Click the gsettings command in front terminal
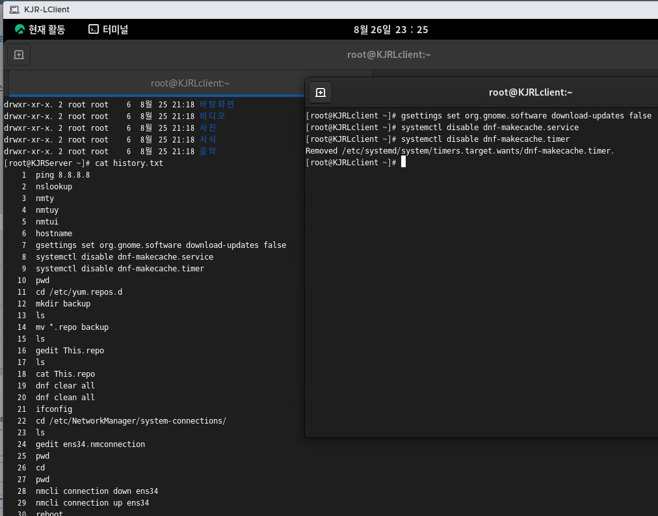 [526, 116]
